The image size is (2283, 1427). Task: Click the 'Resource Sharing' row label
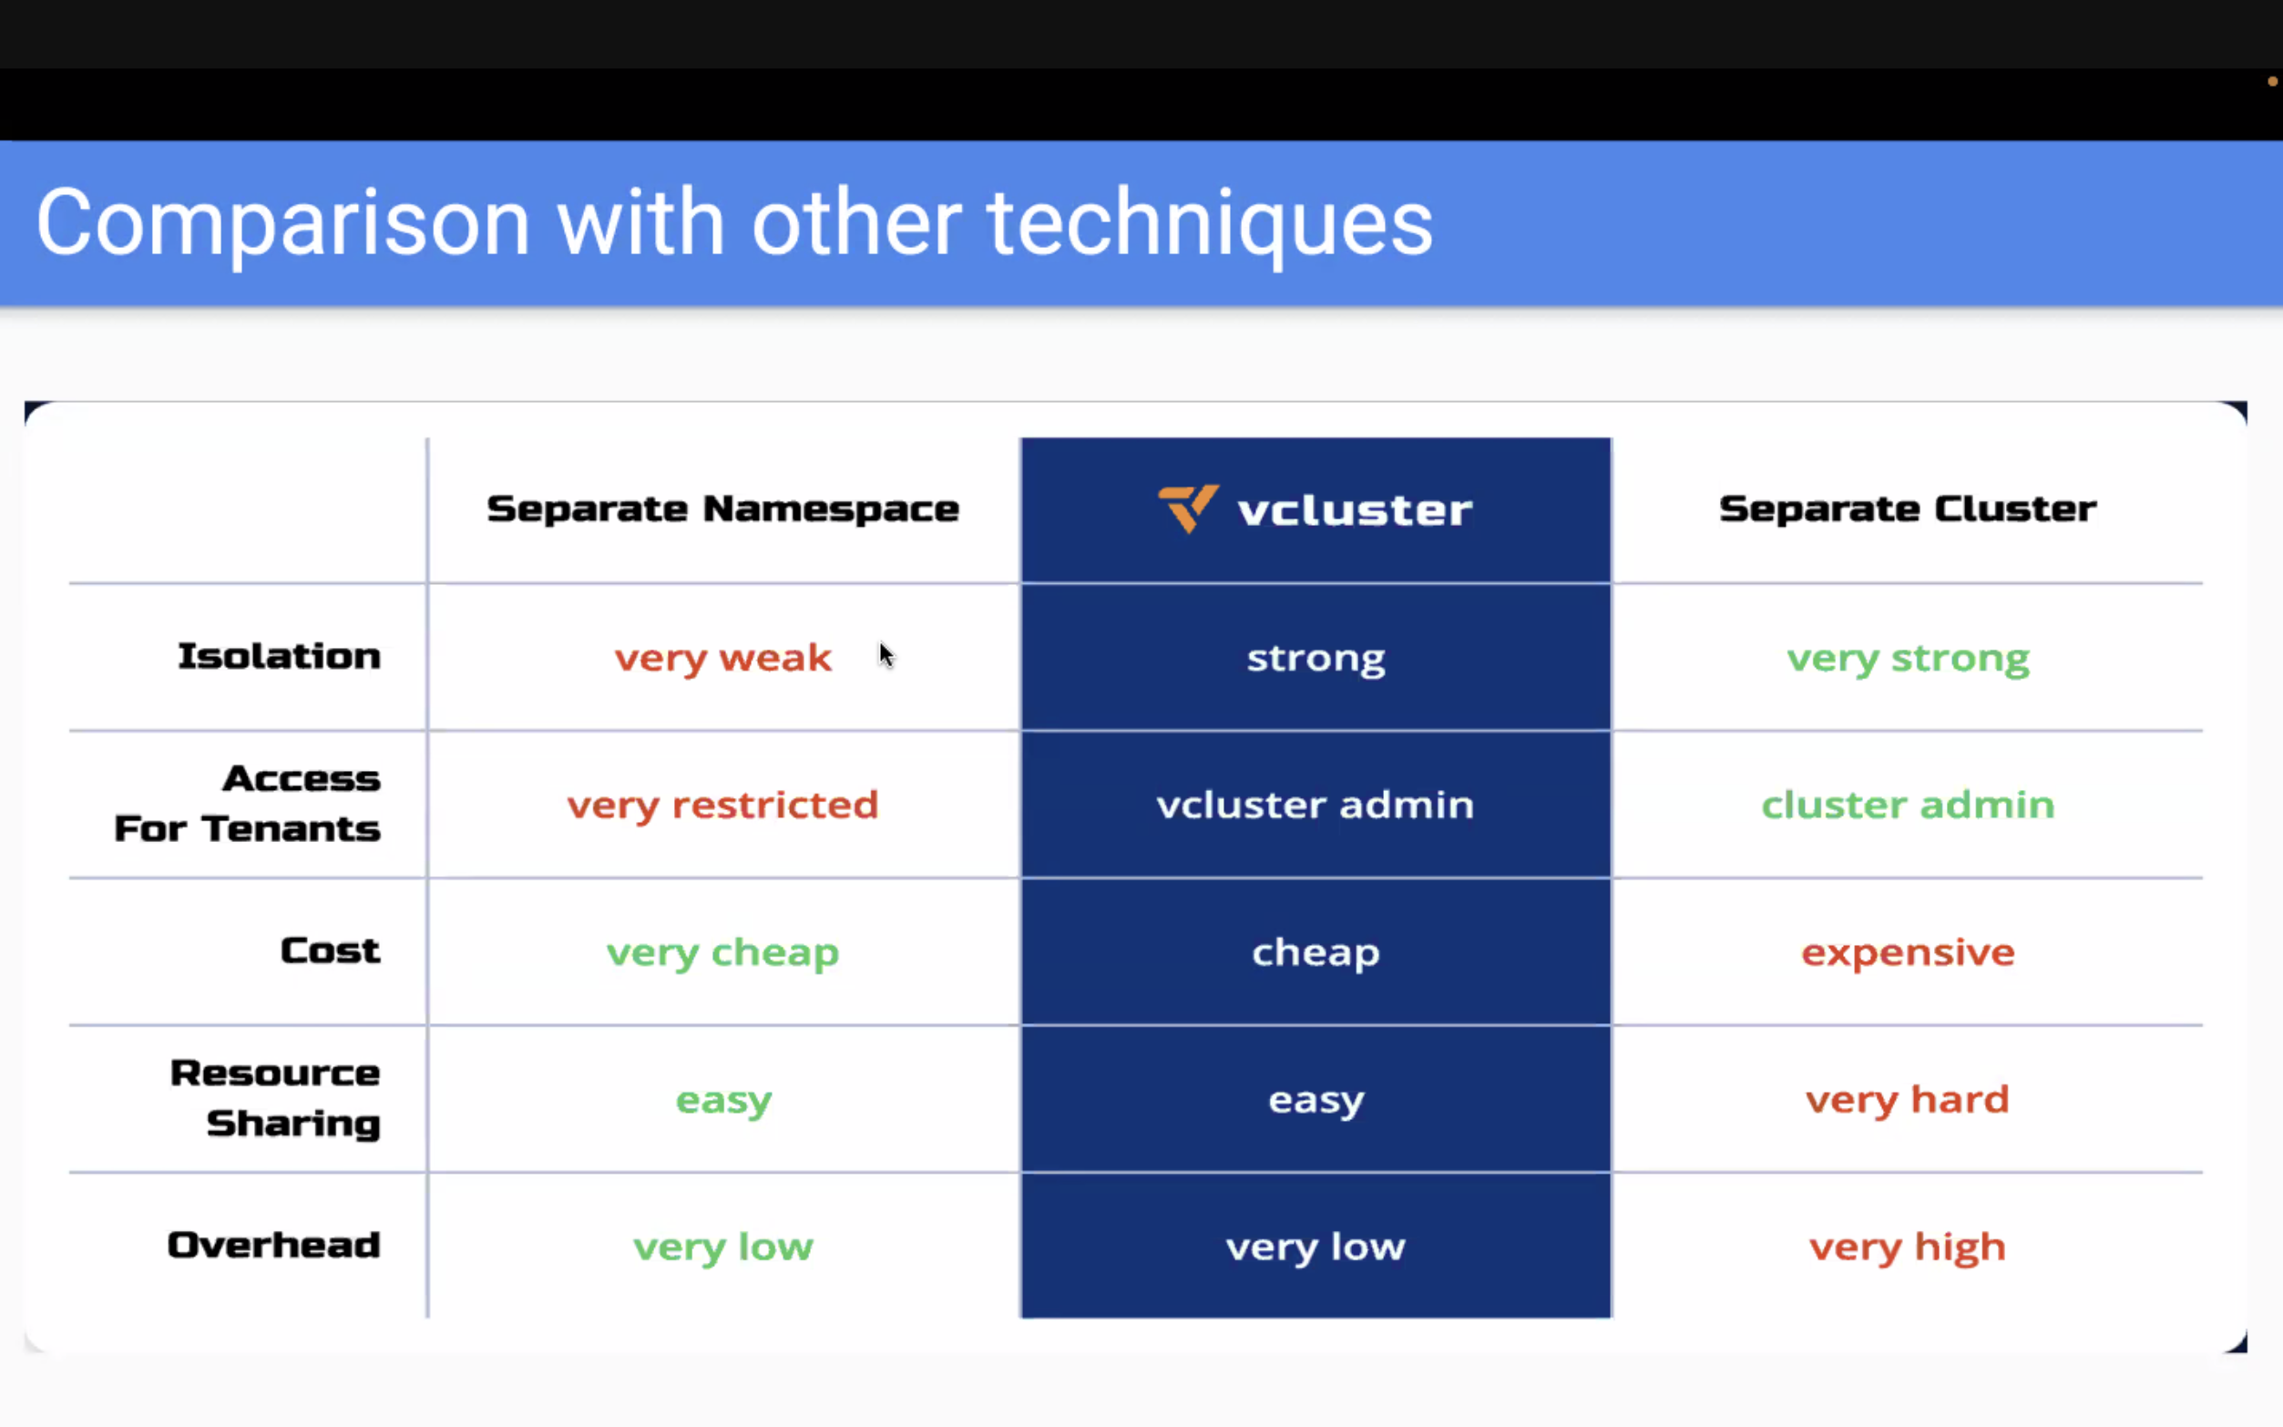click(x=275, y=1098)
